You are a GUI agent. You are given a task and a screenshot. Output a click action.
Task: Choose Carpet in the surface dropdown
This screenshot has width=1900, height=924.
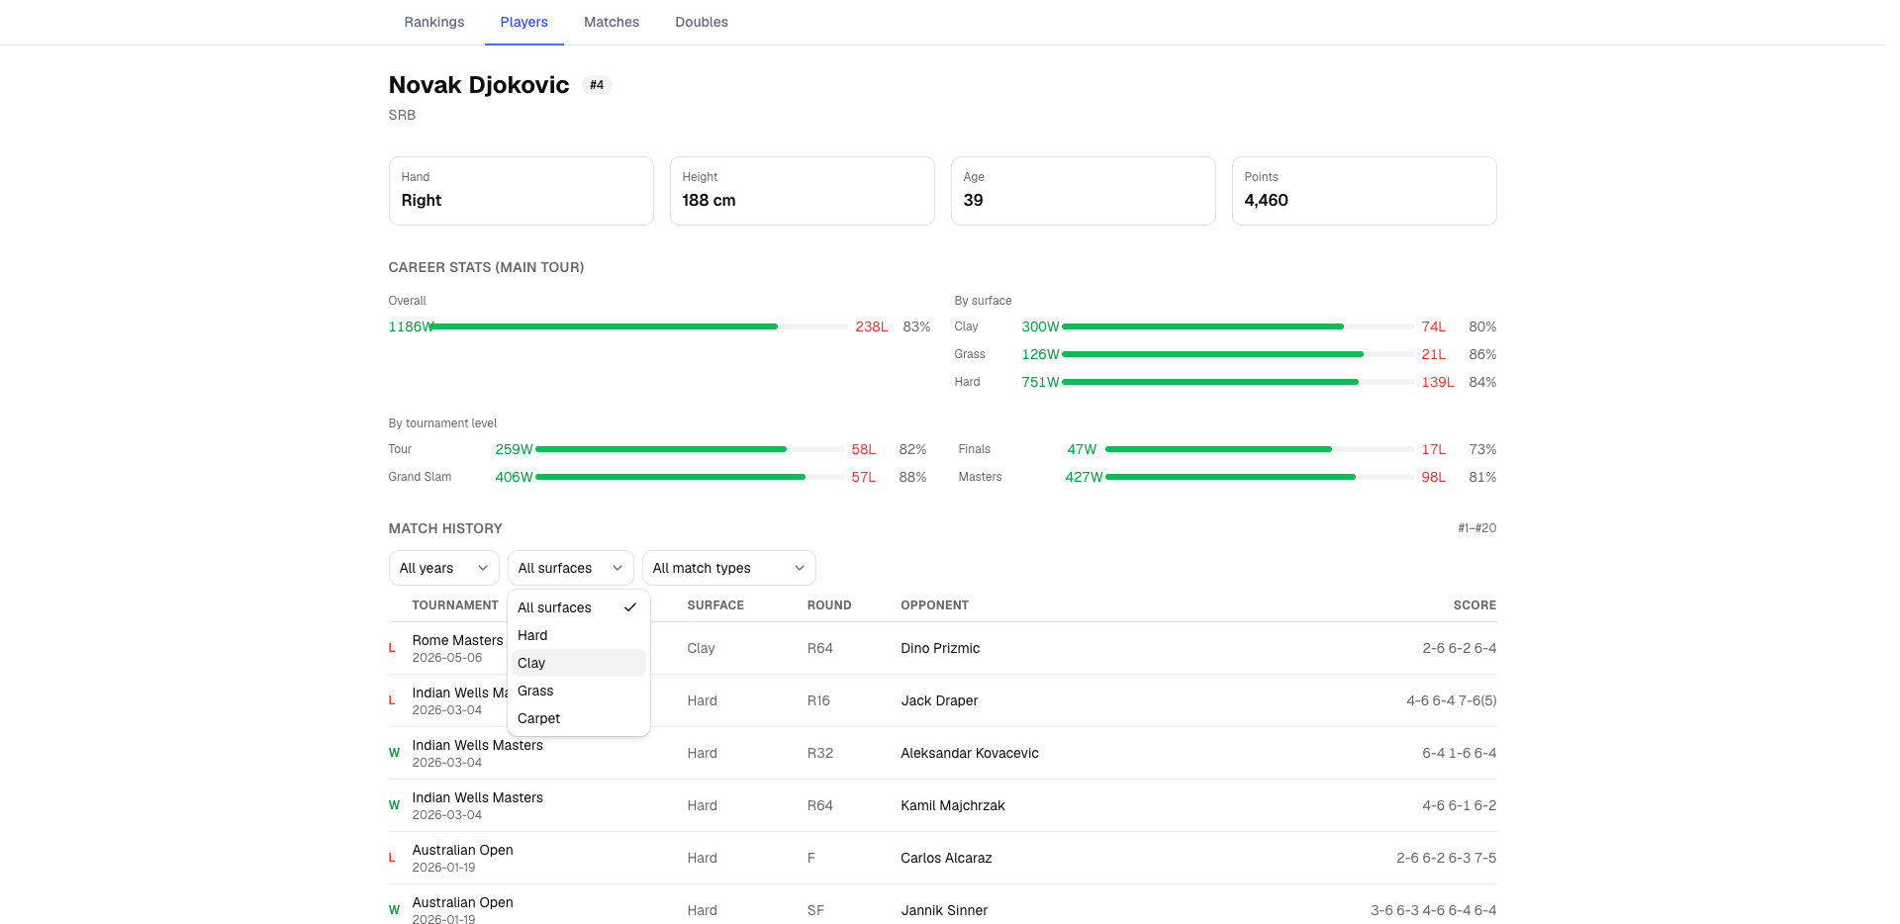coord(578,718)
